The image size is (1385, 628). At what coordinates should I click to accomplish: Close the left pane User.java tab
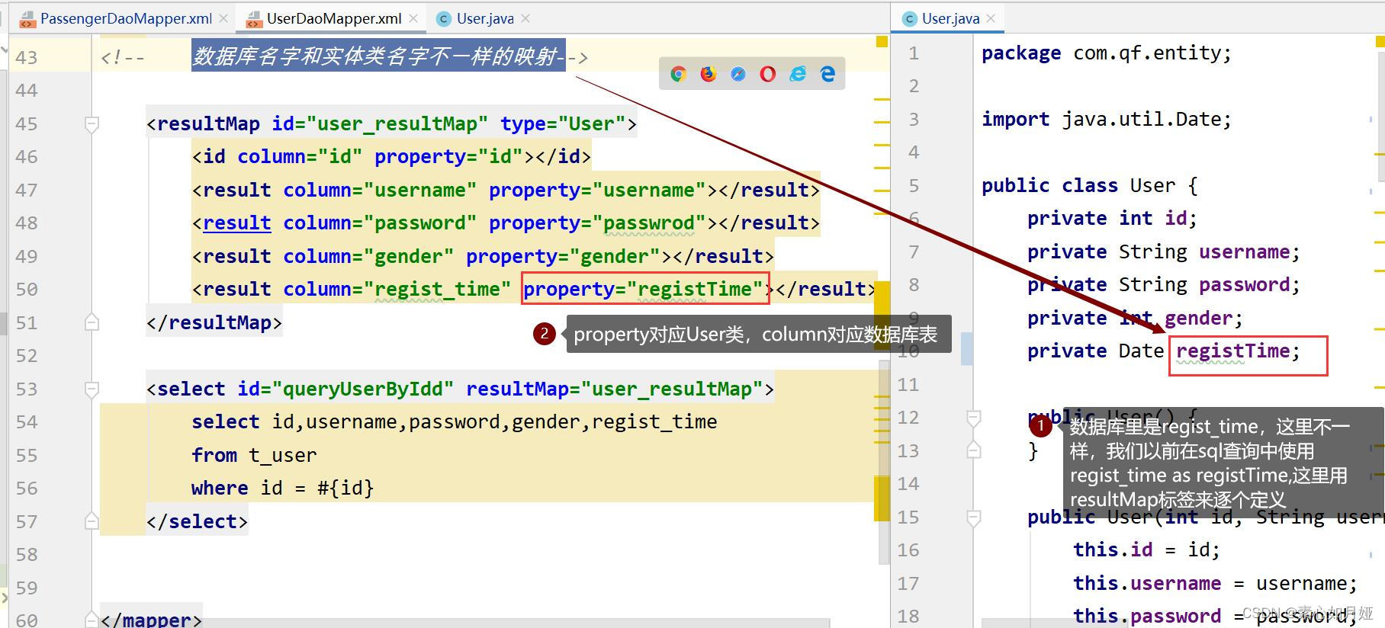(x=525, y=18)
